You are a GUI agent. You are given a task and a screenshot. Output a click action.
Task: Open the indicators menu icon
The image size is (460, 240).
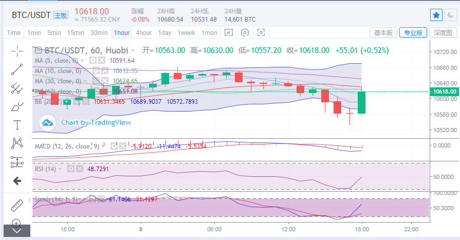(229, 32)
